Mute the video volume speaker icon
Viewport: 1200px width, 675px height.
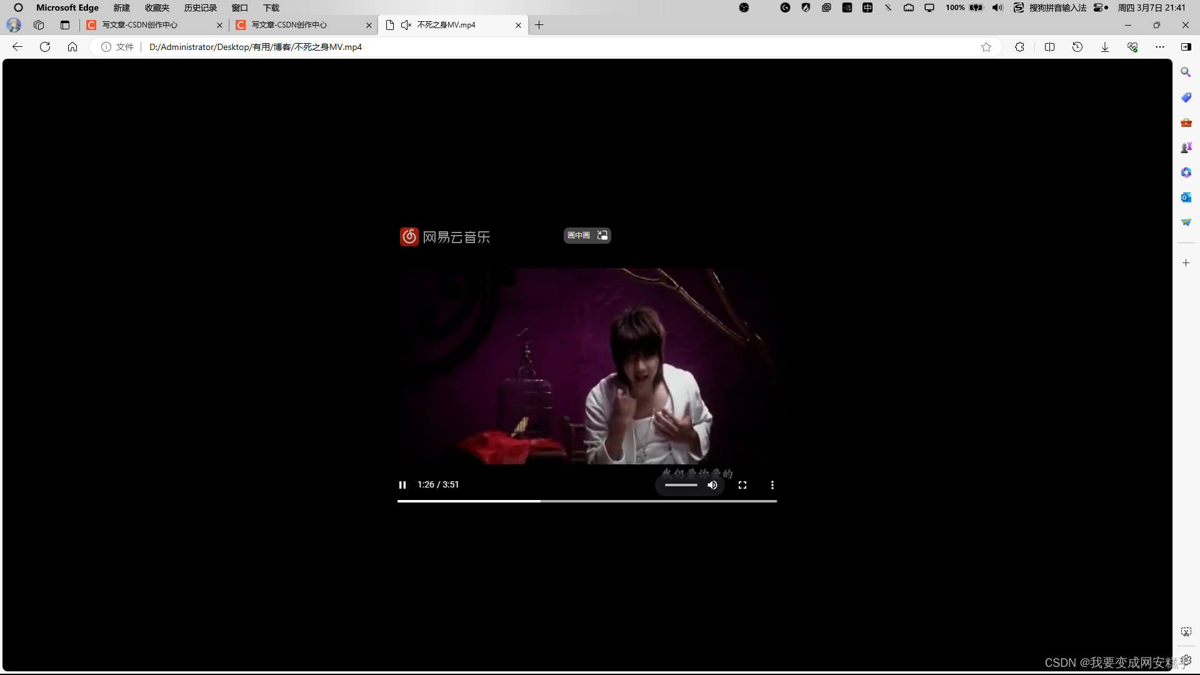pyautogui.click(x=712, y=485)
